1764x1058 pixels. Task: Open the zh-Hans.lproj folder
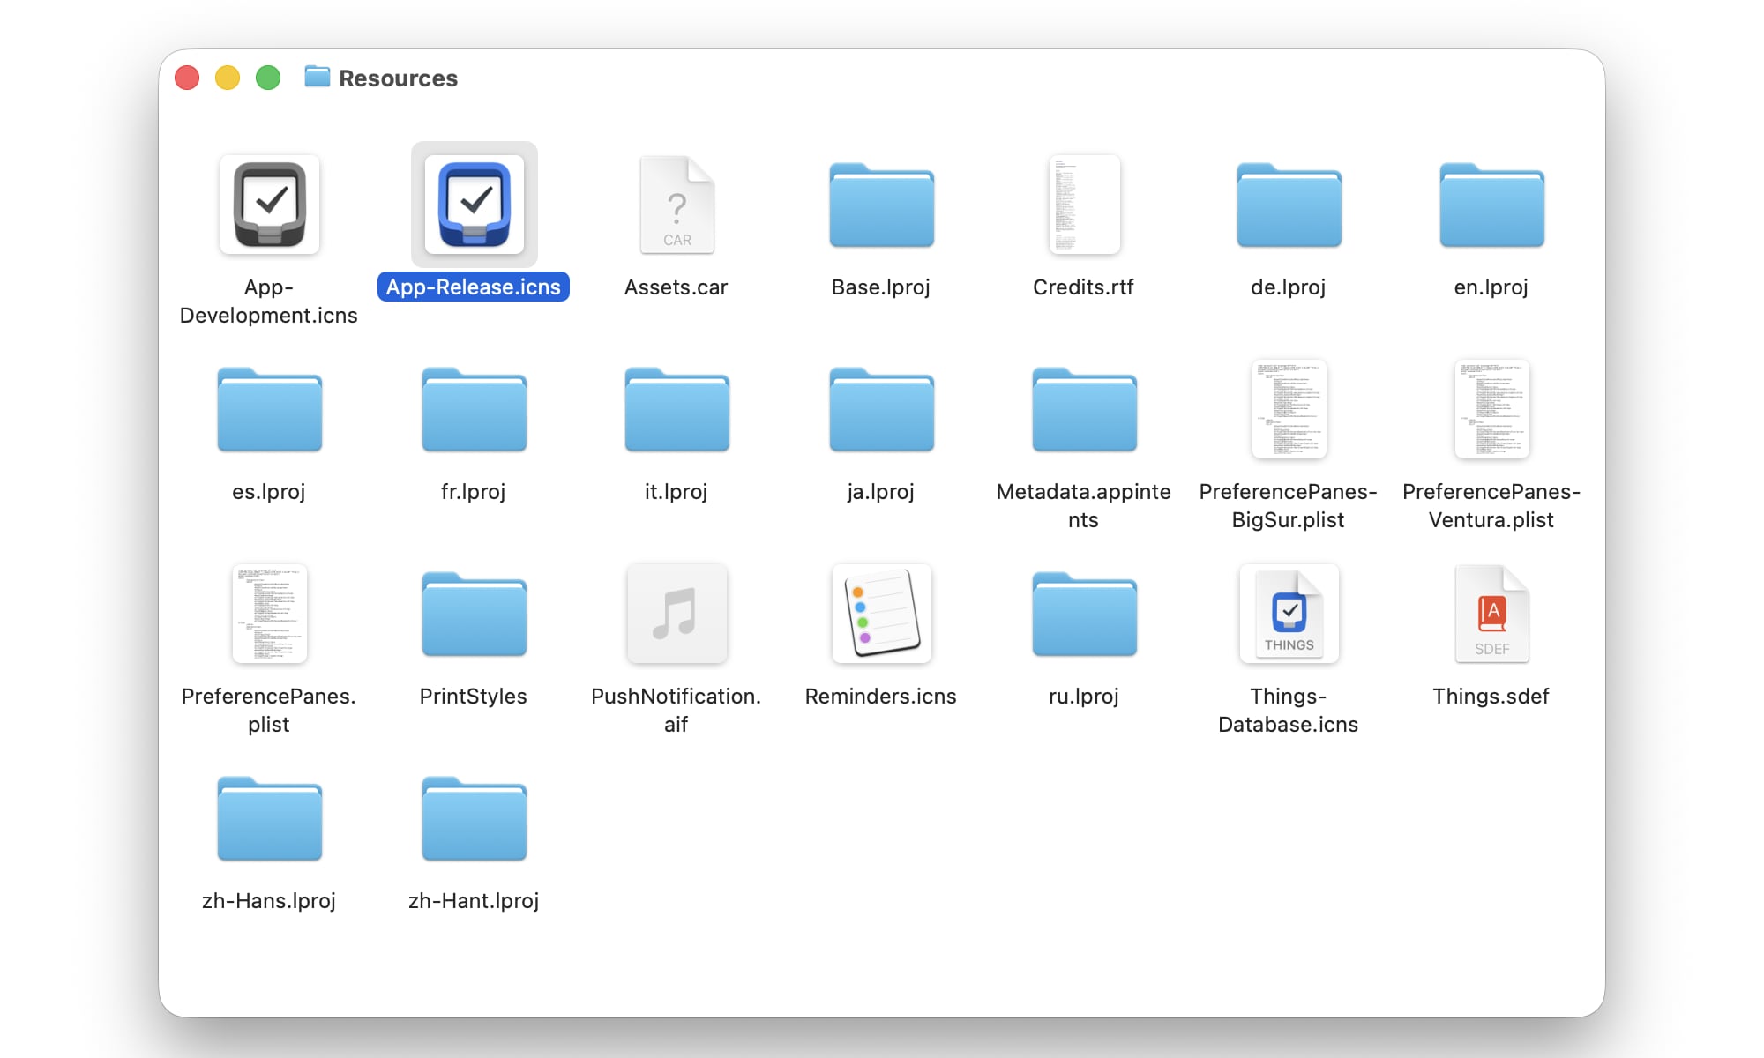(269, 819)
